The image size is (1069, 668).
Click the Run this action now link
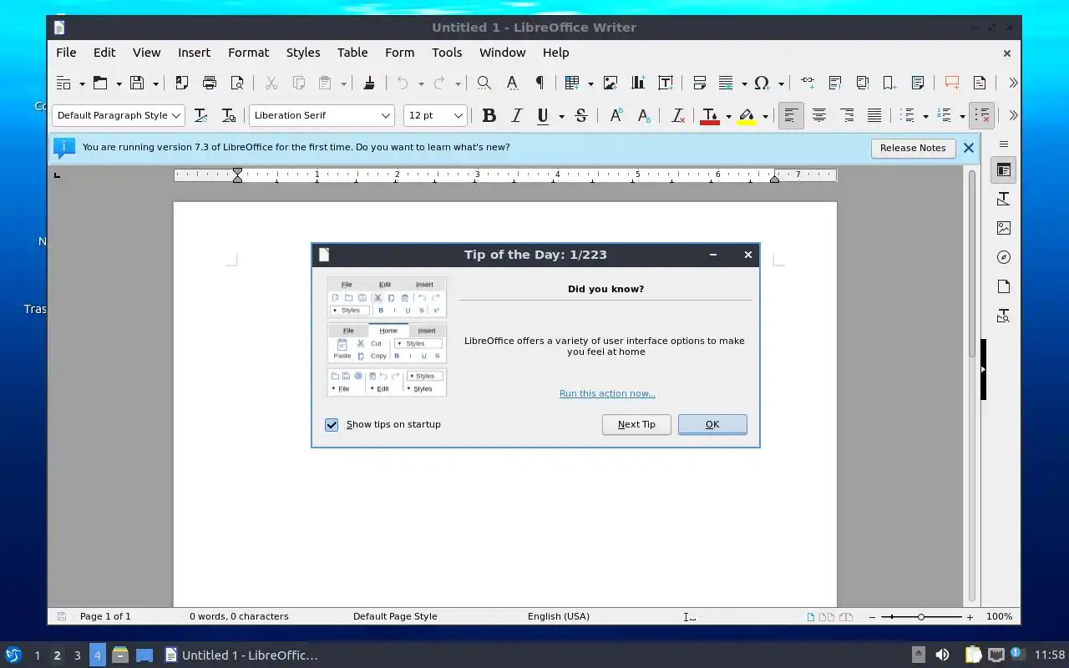click(x=607, y=393)
